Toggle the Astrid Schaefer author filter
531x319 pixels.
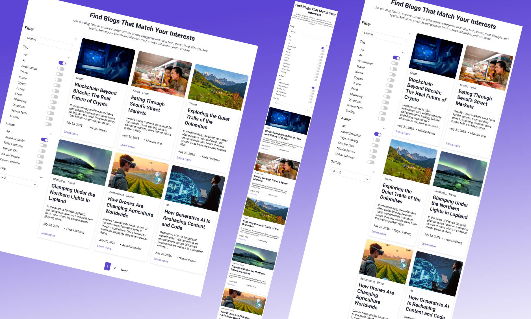pos(44,140)
